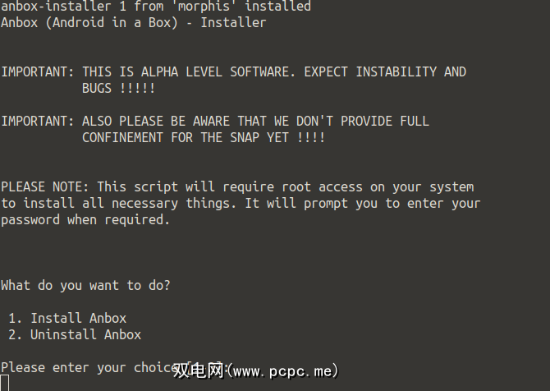Viewport: 550px width, 391px height.
Task: Click the 'anbox-installer 1' text on the first line
Action: tap(63, 7)
